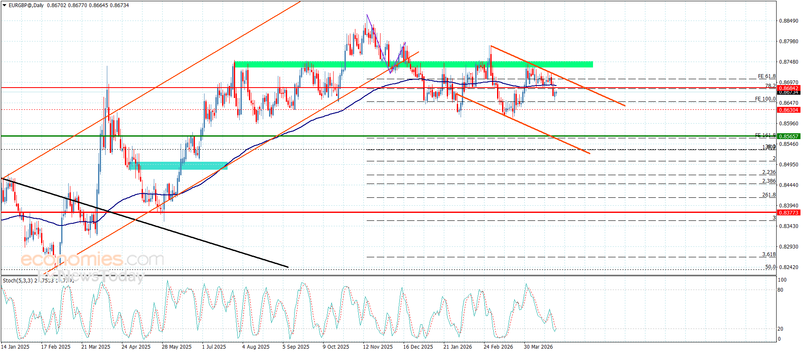
Task: Click the EURGBP@,Daily chart title
Action: pyautogui.click(x=26, y=5)
